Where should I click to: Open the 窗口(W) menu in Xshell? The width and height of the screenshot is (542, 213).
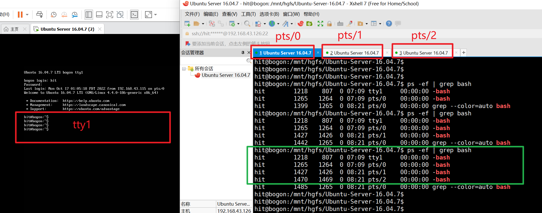tap(291, 14)
